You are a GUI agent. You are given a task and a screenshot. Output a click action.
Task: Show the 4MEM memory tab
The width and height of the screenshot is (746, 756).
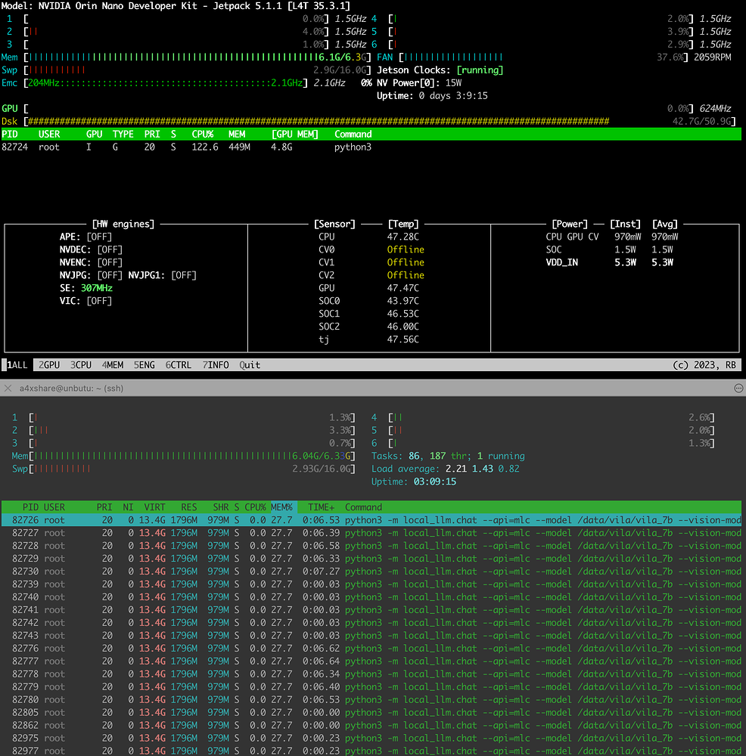click(113, 364)
